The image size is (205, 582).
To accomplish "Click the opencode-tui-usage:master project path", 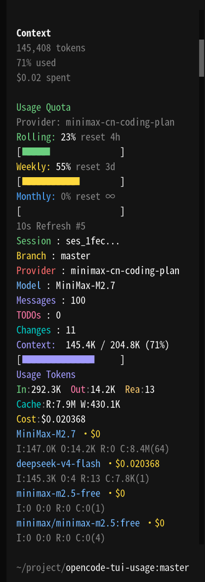I will [127, 568].
